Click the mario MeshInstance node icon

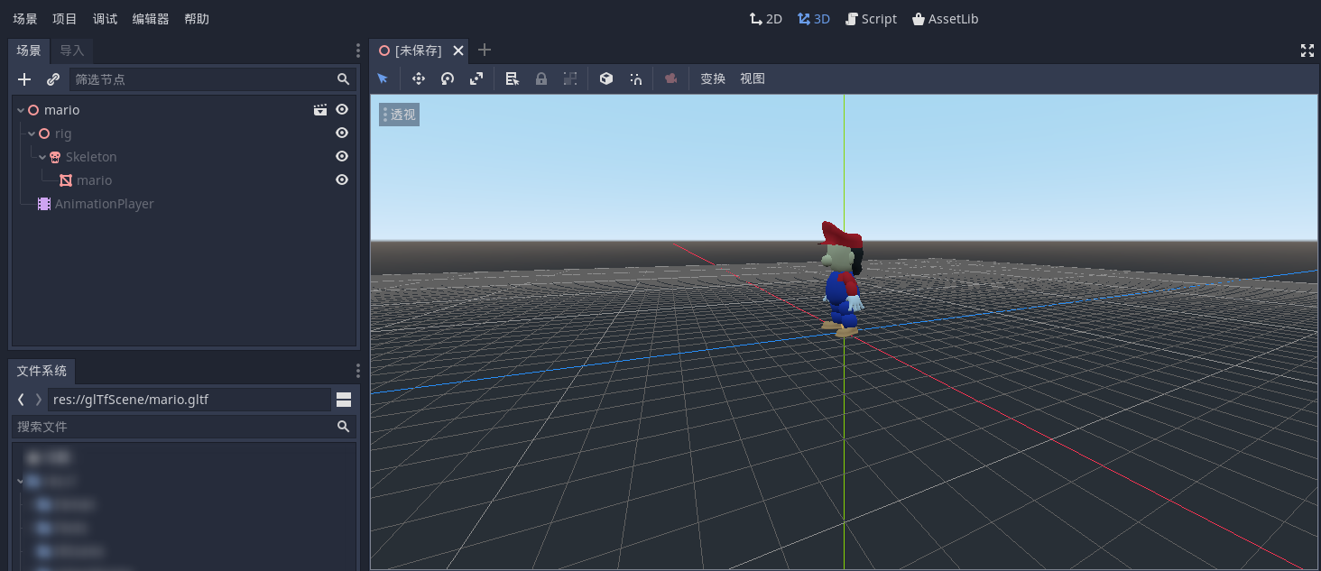66,180
